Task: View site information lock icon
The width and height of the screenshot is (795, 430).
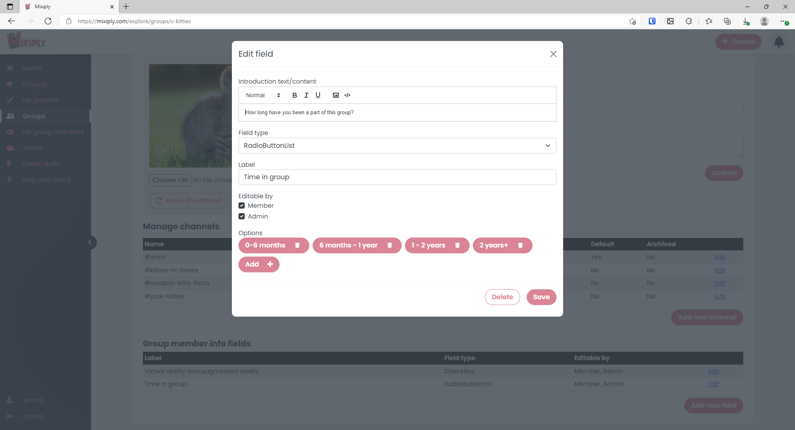Action: 69,21
